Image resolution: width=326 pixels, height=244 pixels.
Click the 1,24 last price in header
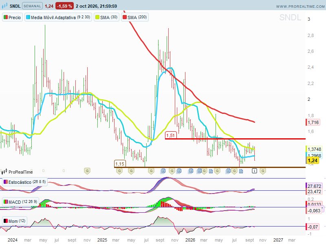coord(49,6)
